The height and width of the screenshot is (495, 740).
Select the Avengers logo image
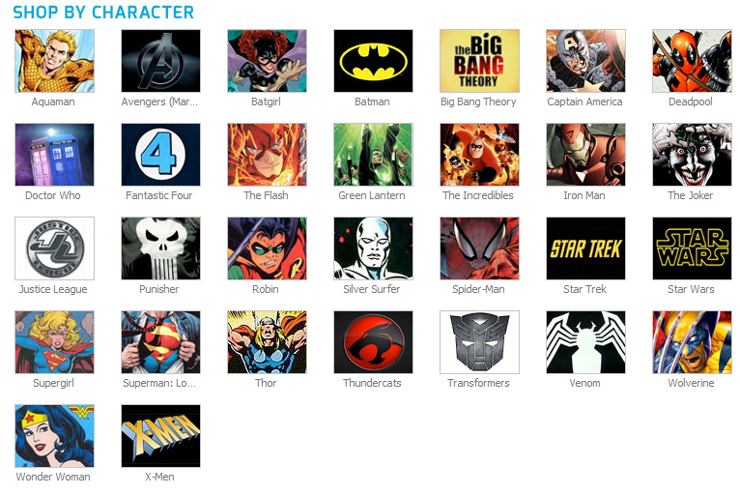click(160, 61)
